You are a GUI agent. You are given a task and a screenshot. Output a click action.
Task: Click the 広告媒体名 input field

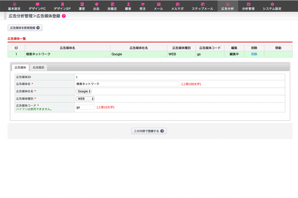point(127,84)
